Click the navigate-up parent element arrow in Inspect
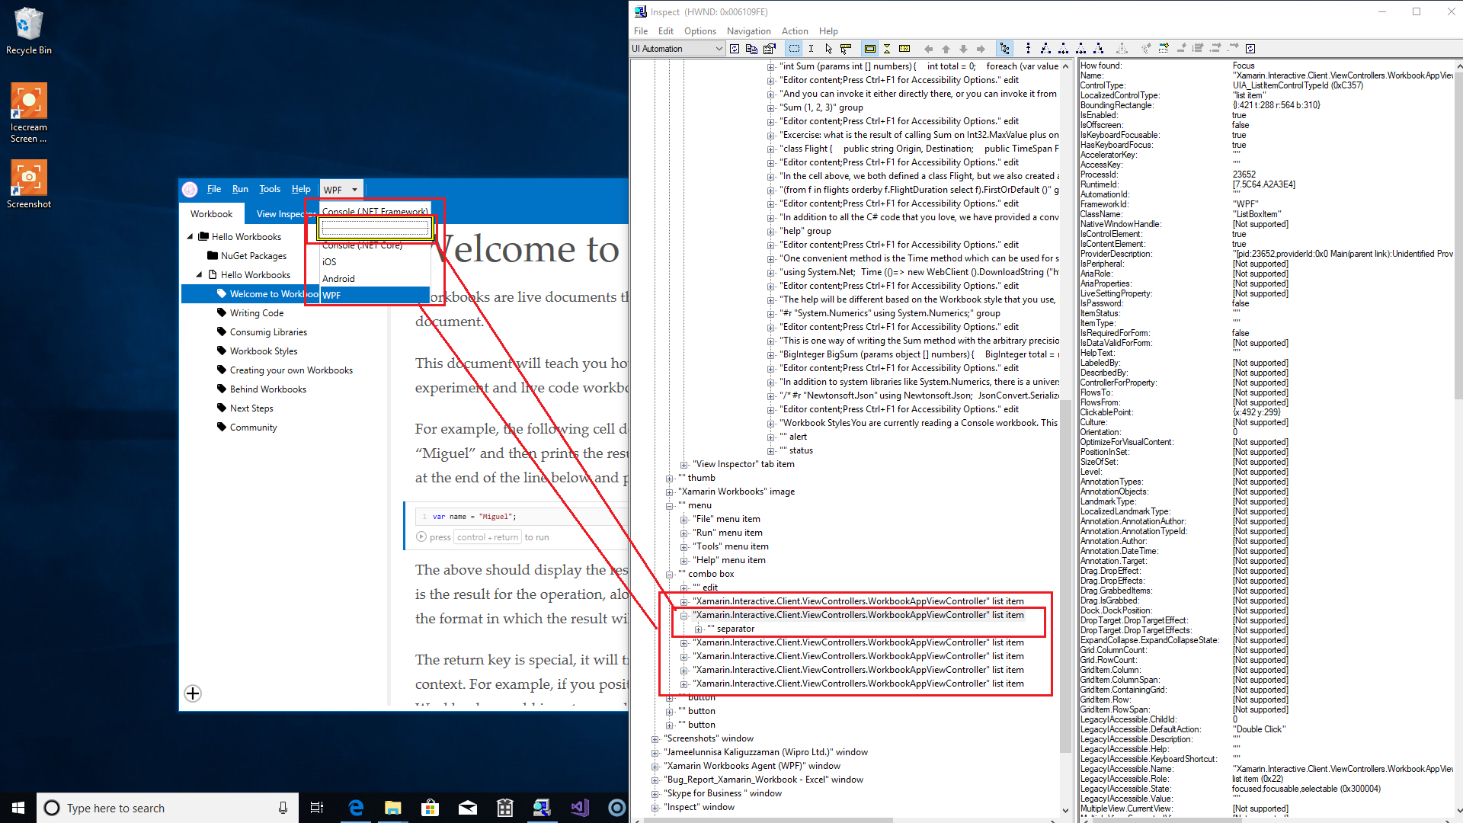Screen dimensions: 1463x823 tap(946, 48)
